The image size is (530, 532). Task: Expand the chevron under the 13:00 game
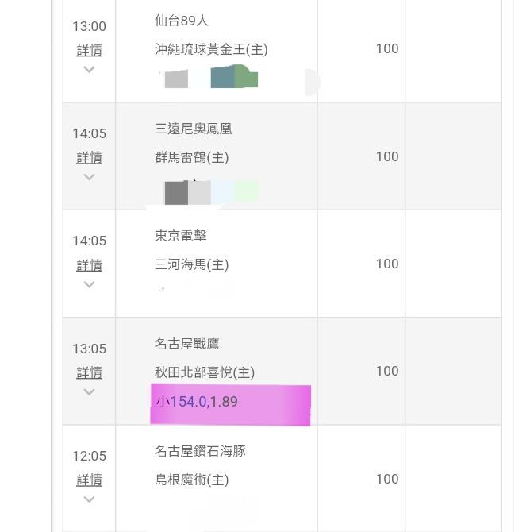click(89, 70)
